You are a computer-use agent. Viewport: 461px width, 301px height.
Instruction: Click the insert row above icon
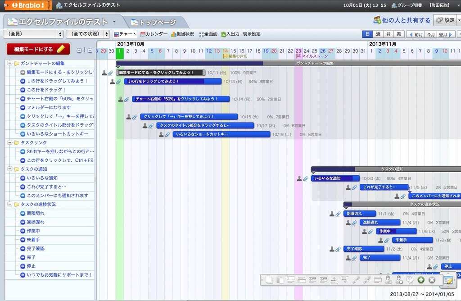click(x=291, y=280)
